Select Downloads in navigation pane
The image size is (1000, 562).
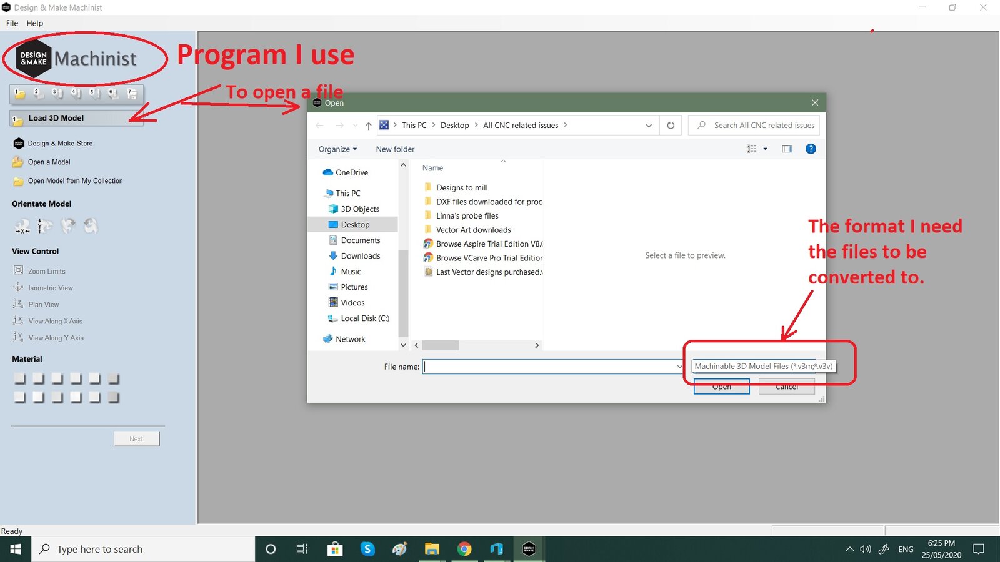(x=360, y=256)
